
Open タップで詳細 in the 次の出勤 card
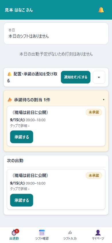[20, 189]
